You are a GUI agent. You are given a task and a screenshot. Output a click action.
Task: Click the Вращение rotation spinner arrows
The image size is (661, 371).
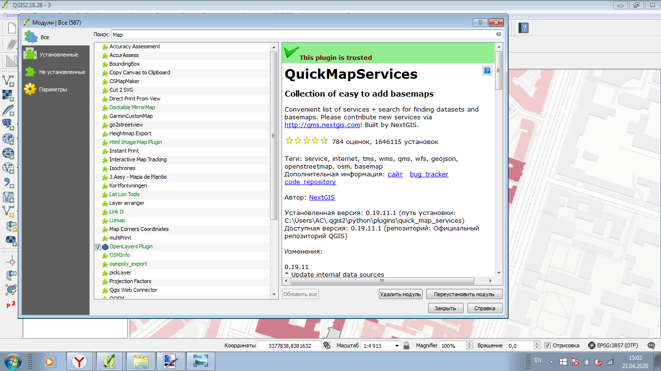(537, 345)
